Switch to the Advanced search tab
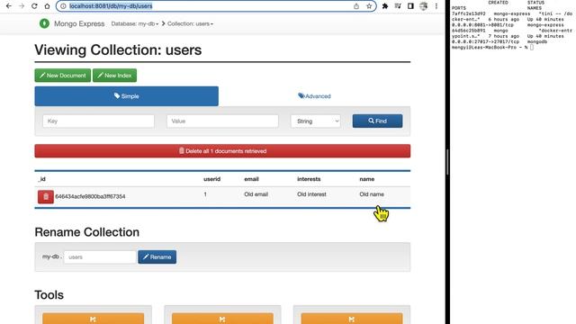Image resolution: width=576 pixels, height=324 pixels. click(314, 96)
